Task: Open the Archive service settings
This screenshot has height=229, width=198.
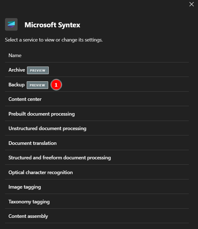Action: (17, 70)
